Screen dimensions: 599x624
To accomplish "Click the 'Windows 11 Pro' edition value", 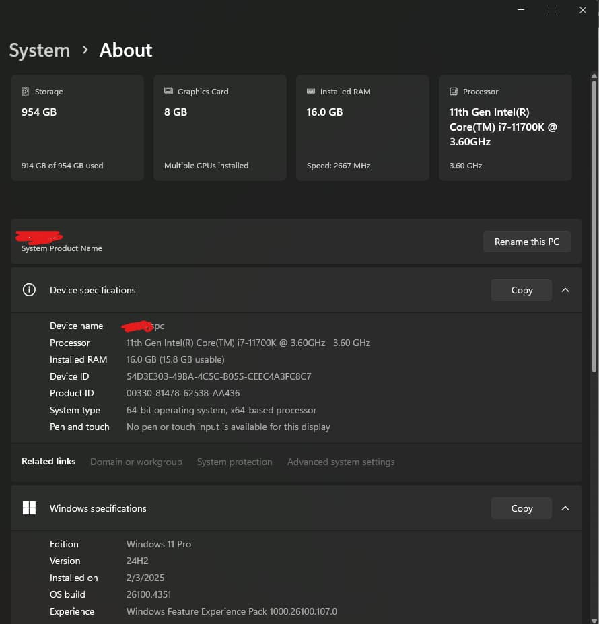I will (x=158, y=544).
